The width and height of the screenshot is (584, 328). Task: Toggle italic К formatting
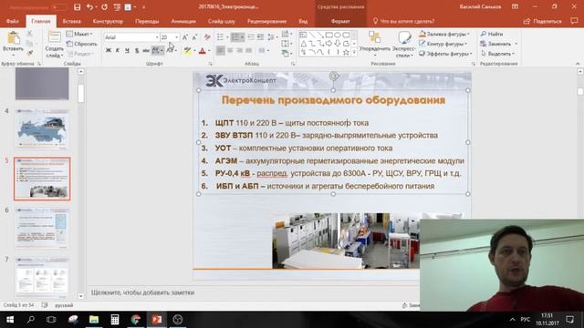coord(118,50)
